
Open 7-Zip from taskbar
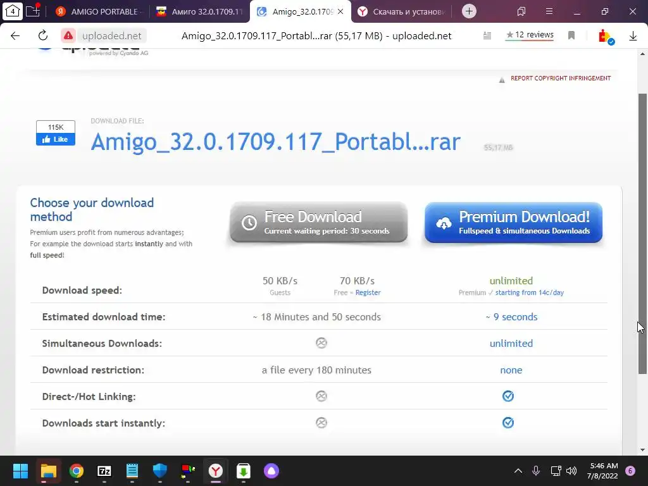coord(104,471)
